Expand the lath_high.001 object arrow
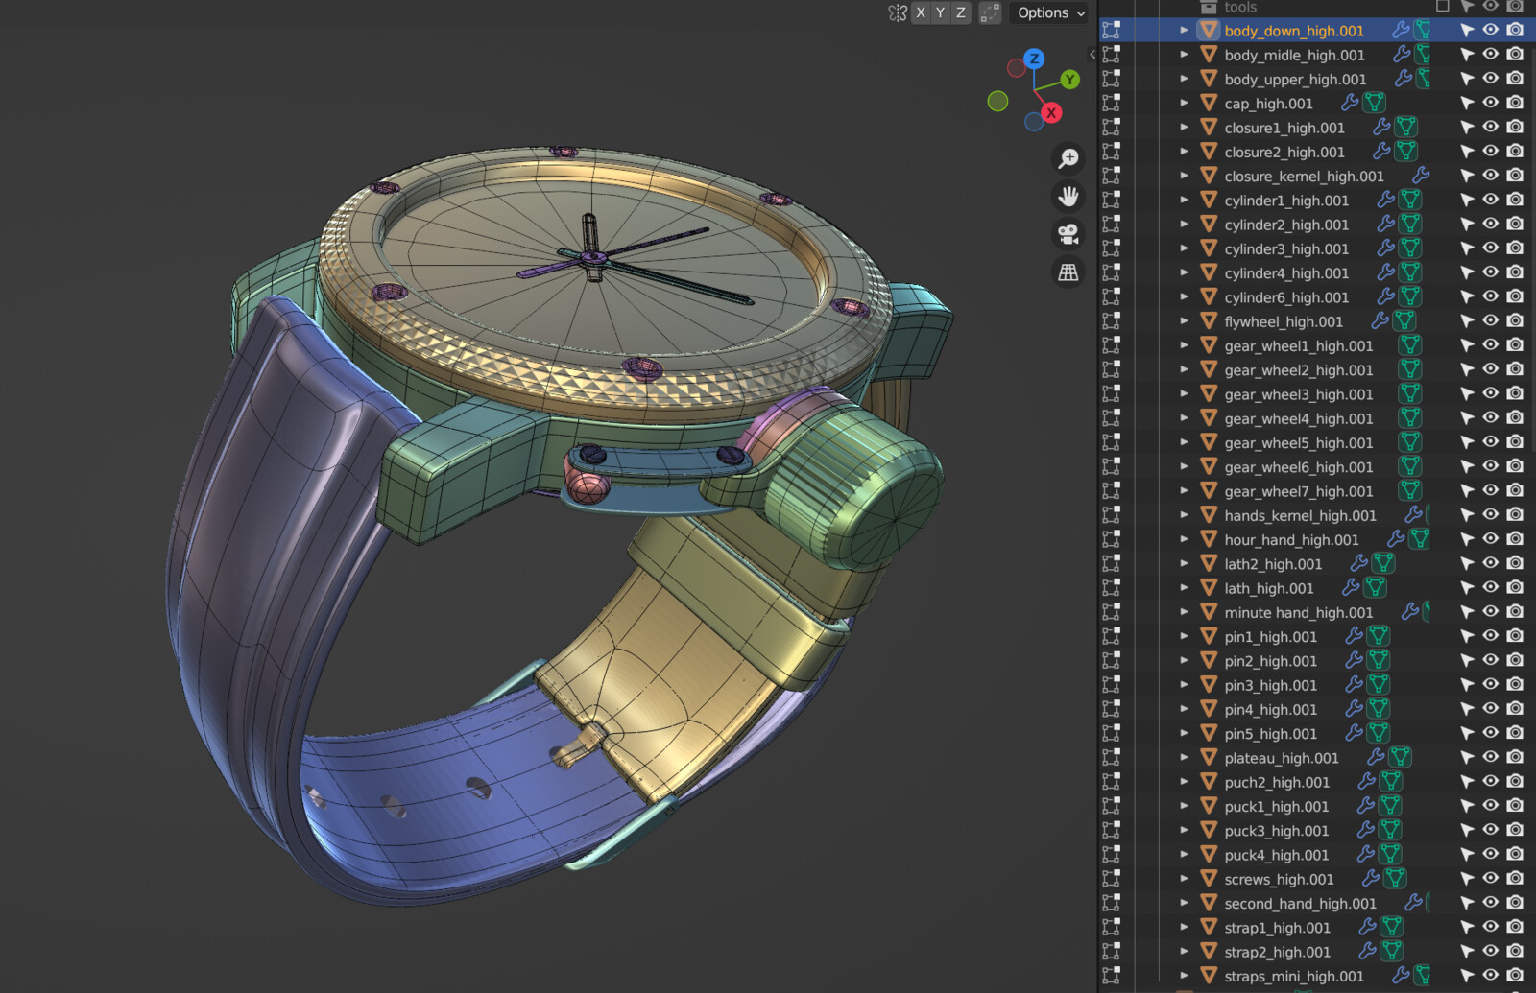The image size is (1536, 993). point(1184,588)
